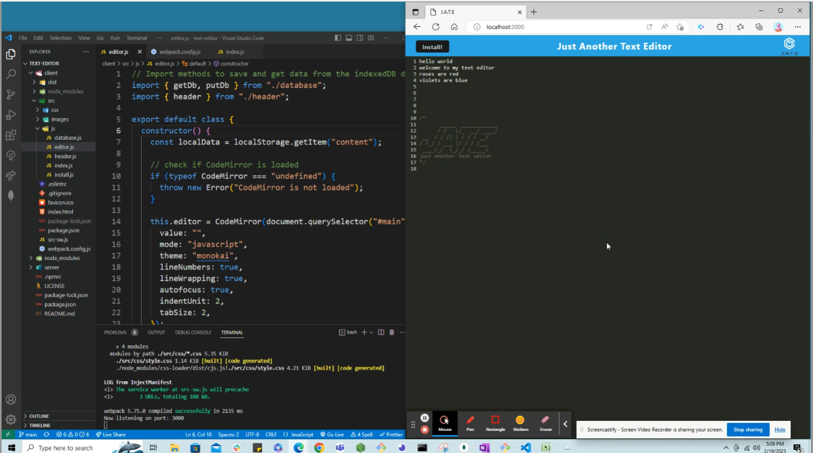The image size is (813, 453).
Task: Open the Terminal menu in VS Code
Action: [x=137, y=37]
